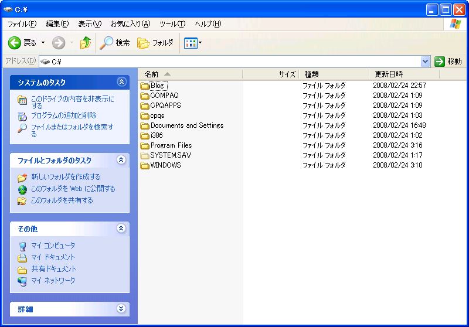Click the drive icon in the title bar
Image resolution: width=469 pixels, height=327 pixels.
[8, 9]
